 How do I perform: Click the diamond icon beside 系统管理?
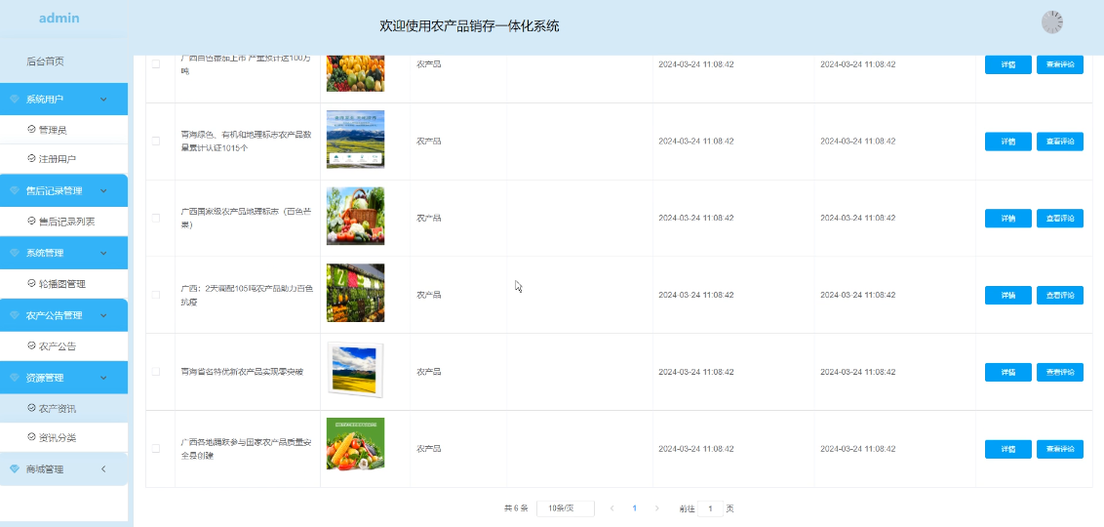coord(15,253)
